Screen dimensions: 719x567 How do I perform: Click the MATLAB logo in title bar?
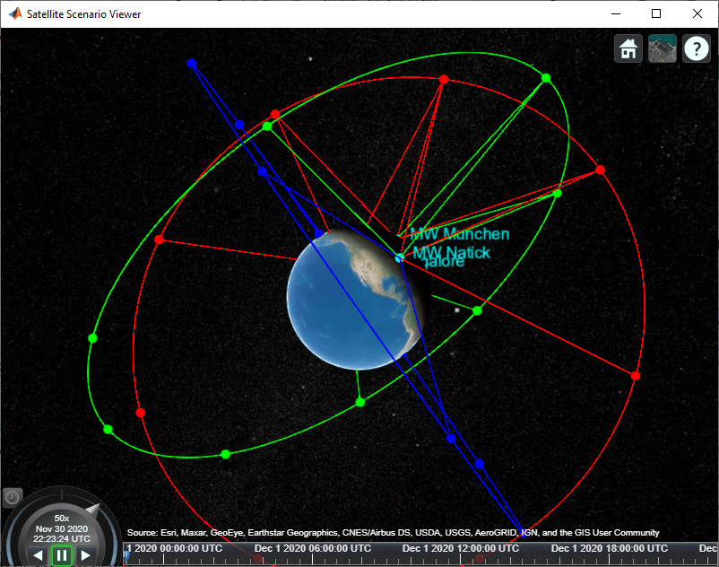click(15, 13)
